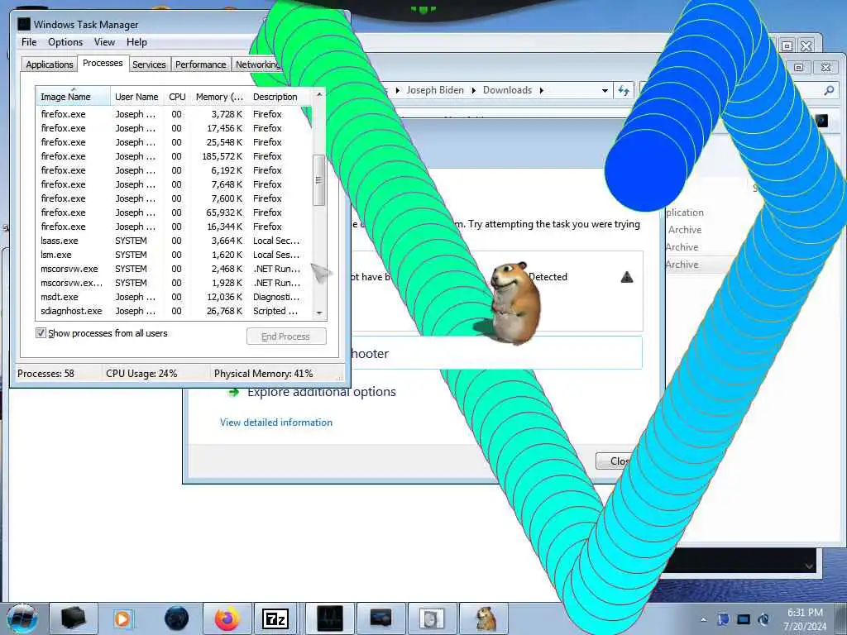Show hidden system tray icons
The image size is (847, 635).
point(703,619)
